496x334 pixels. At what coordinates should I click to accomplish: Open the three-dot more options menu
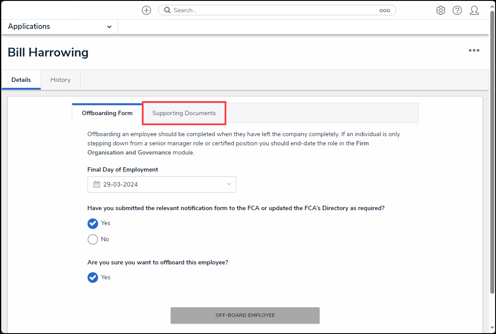click(x=474, y=51)
